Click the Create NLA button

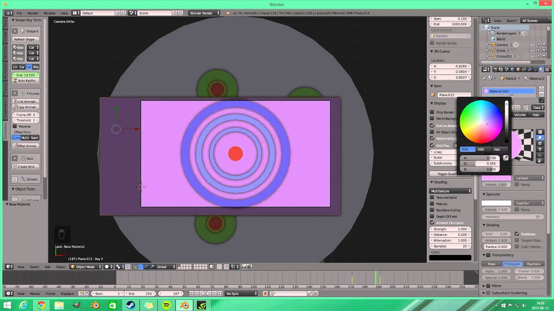click(x=26, y=167)
